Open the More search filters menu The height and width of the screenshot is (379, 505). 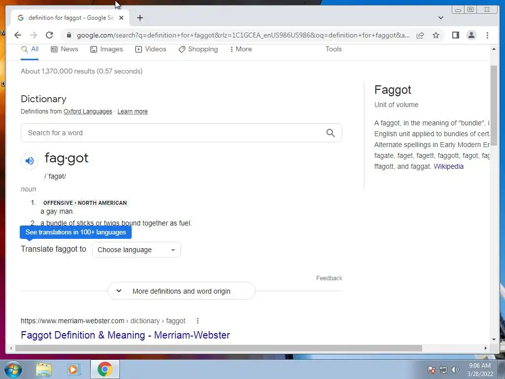coord(241,49)
